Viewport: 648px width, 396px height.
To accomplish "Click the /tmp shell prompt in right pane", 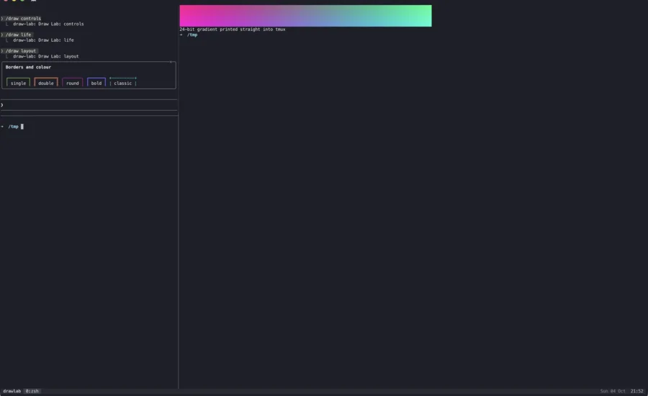I will click(192, 35).
